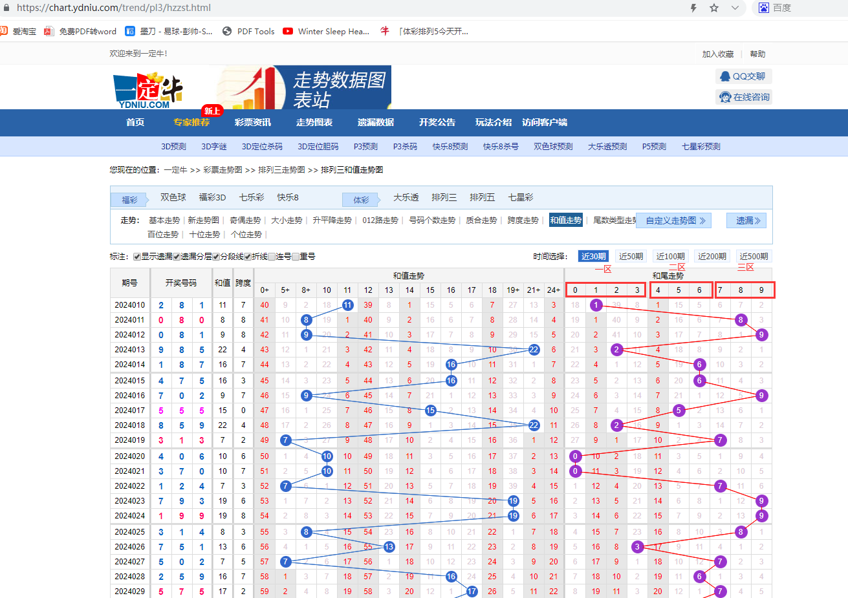
Task: Uncheck the 显示遗漏 checkbox
Action: point(137,257)
